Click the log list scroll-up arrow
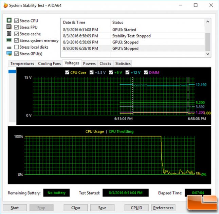219x214 pixels. pyautogui.click(x=208, y=22)
